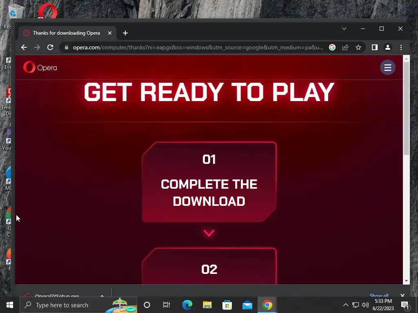Image resolution: width=418 pixels, height=313 pixels.
Task: Click the scrollbar down arrow
Action: coord(406,281)
